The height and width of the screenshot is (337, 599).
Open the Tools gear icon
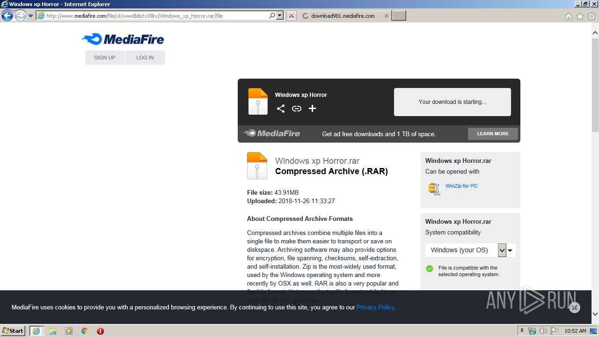coord(592,16)
